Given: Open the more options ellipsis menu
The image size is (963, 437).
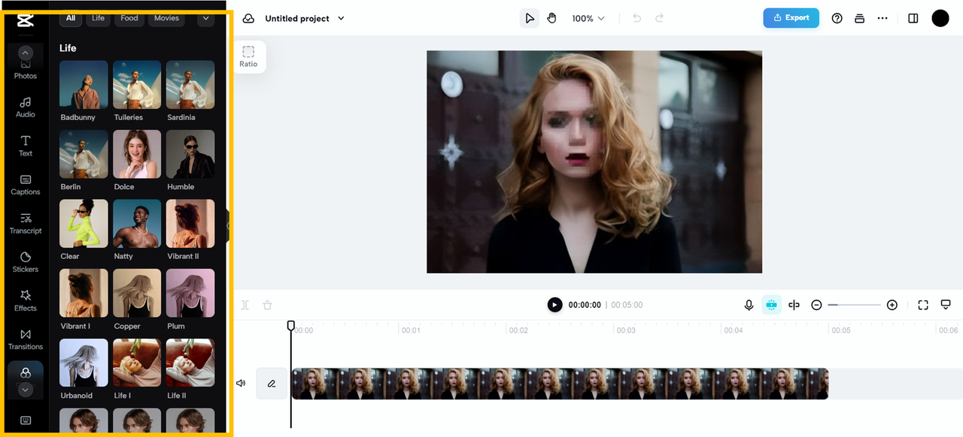Looking at the screenshot, I should point(882,18).
